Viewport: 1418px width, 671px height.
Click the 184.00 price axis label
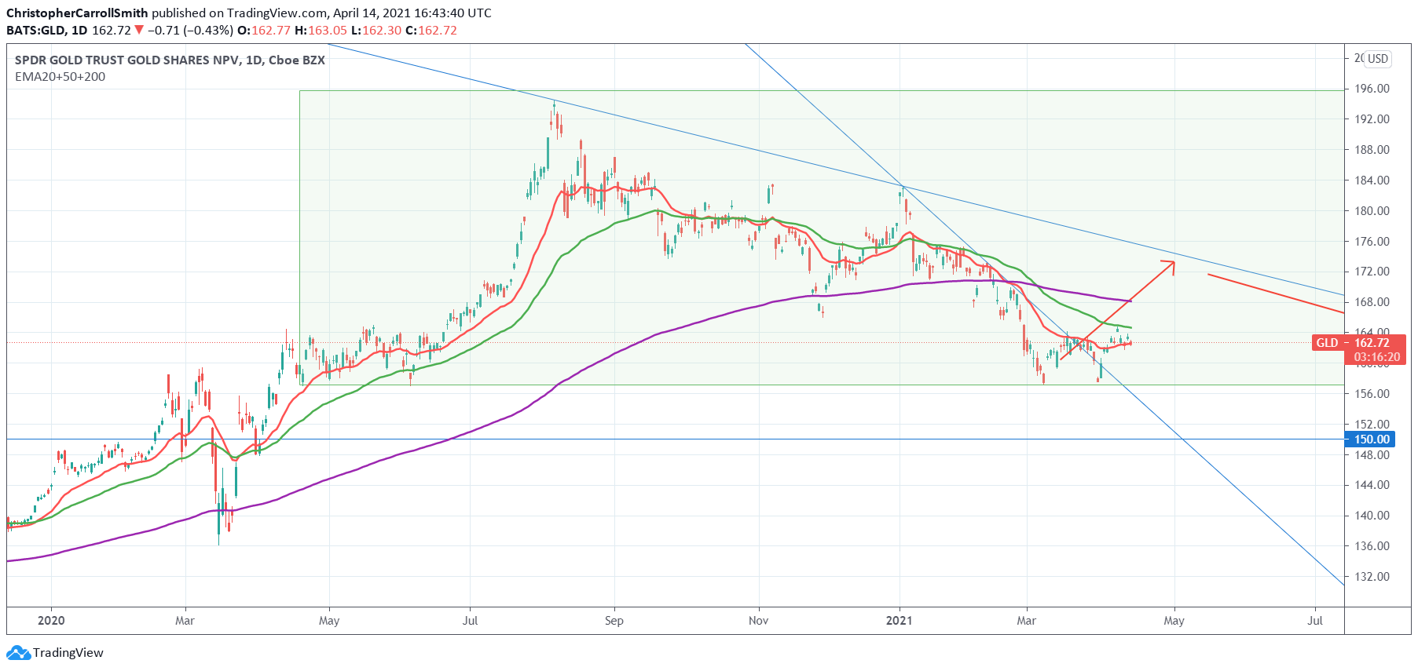coord(1372,181)
